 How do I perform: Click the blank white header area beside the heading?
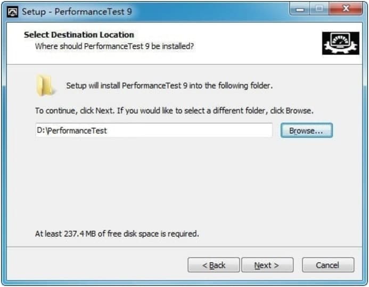pos(240,40)
